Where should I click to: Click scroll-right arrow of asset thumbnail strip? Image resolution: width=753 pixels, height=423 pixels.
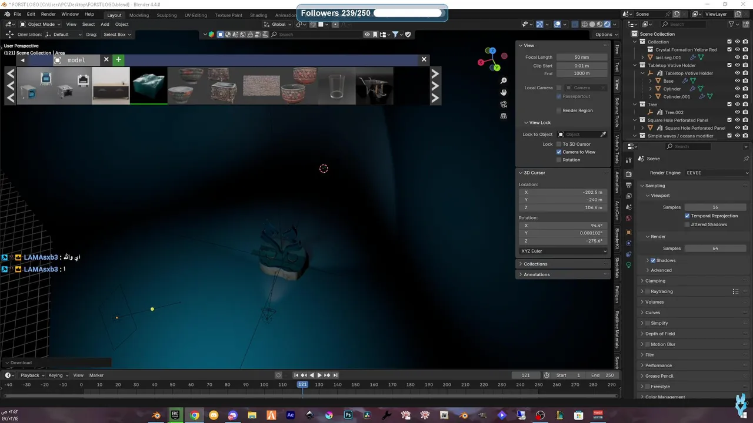[x=435, y=86]
